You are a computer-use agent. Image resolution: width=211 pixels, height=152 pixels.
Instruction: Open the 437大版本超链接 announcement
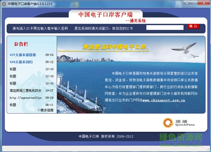pos(23,55)
